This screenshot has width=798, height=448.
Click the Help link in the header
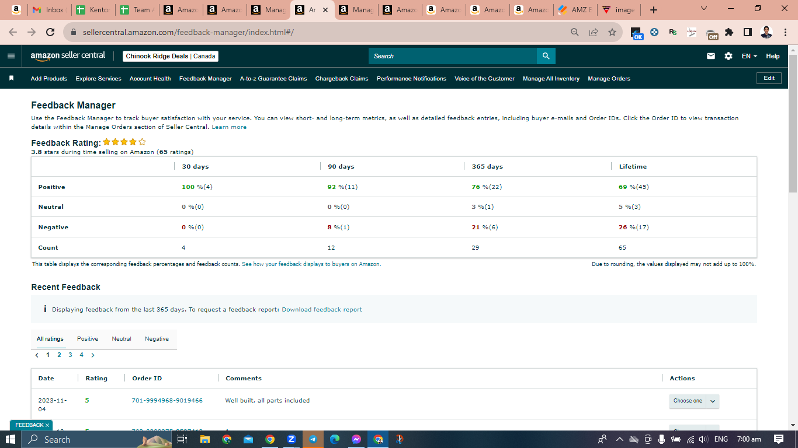[x=773, y=56]
